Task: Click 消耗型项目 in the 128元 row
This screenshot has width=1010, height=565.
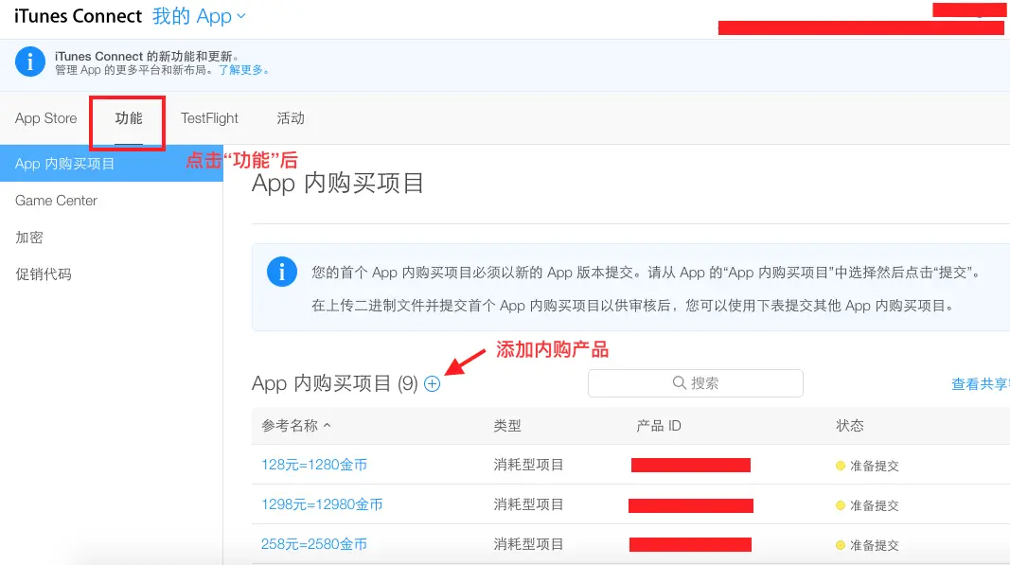Action: [x=528, y=465]
